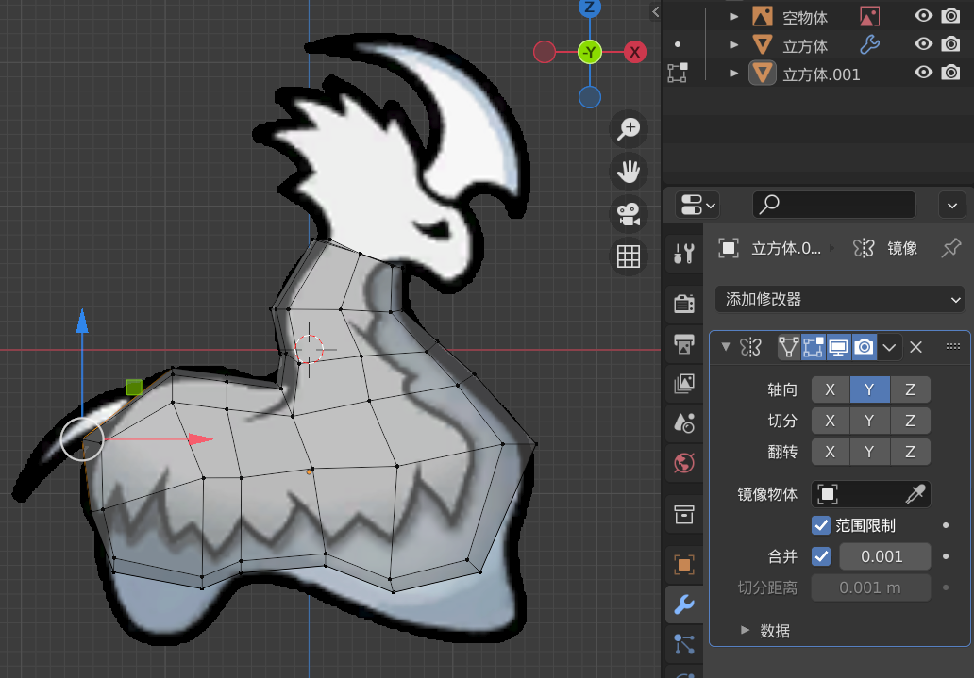Open the World properties globe tab
Viewport: 974px width, 678px height.
tap(684, 463)
